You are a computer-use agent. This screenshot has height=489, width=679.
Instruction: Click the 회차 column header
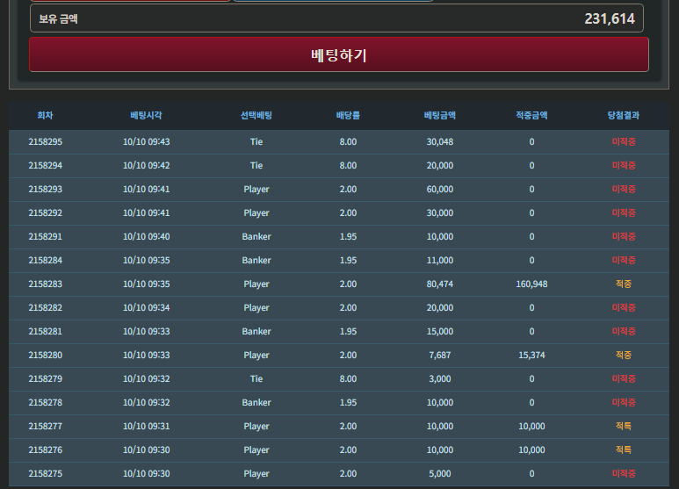tap(45, 115)
